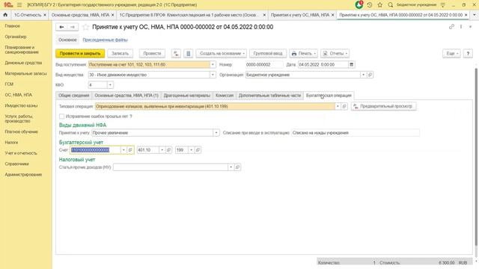Image resolution: width=479 pixels, height=269 pixels.
Task: Click Групповой ввод button
Action: (268, 53)
